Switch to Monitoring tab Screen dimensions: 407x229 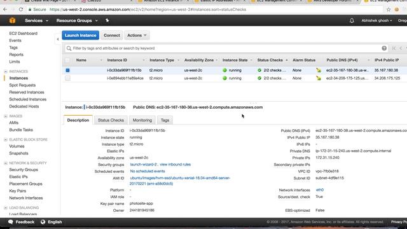click(x=142, y=120)
